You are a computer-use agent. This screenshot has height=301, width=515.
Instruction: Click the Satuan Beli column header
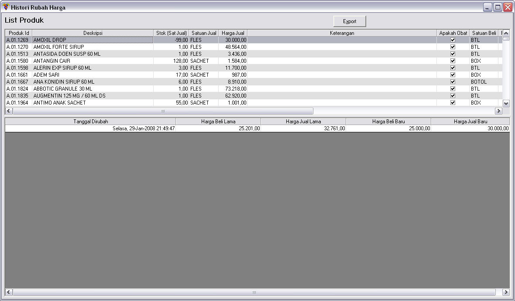click(484, 33)
